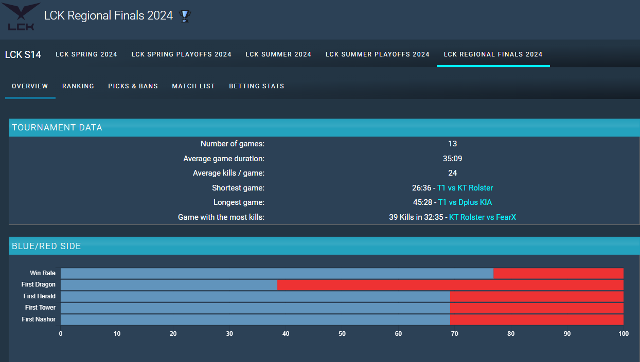This screenshot has height=362, width=640.
Task: Click the First Herald chart label
Action: coord(40,296)
